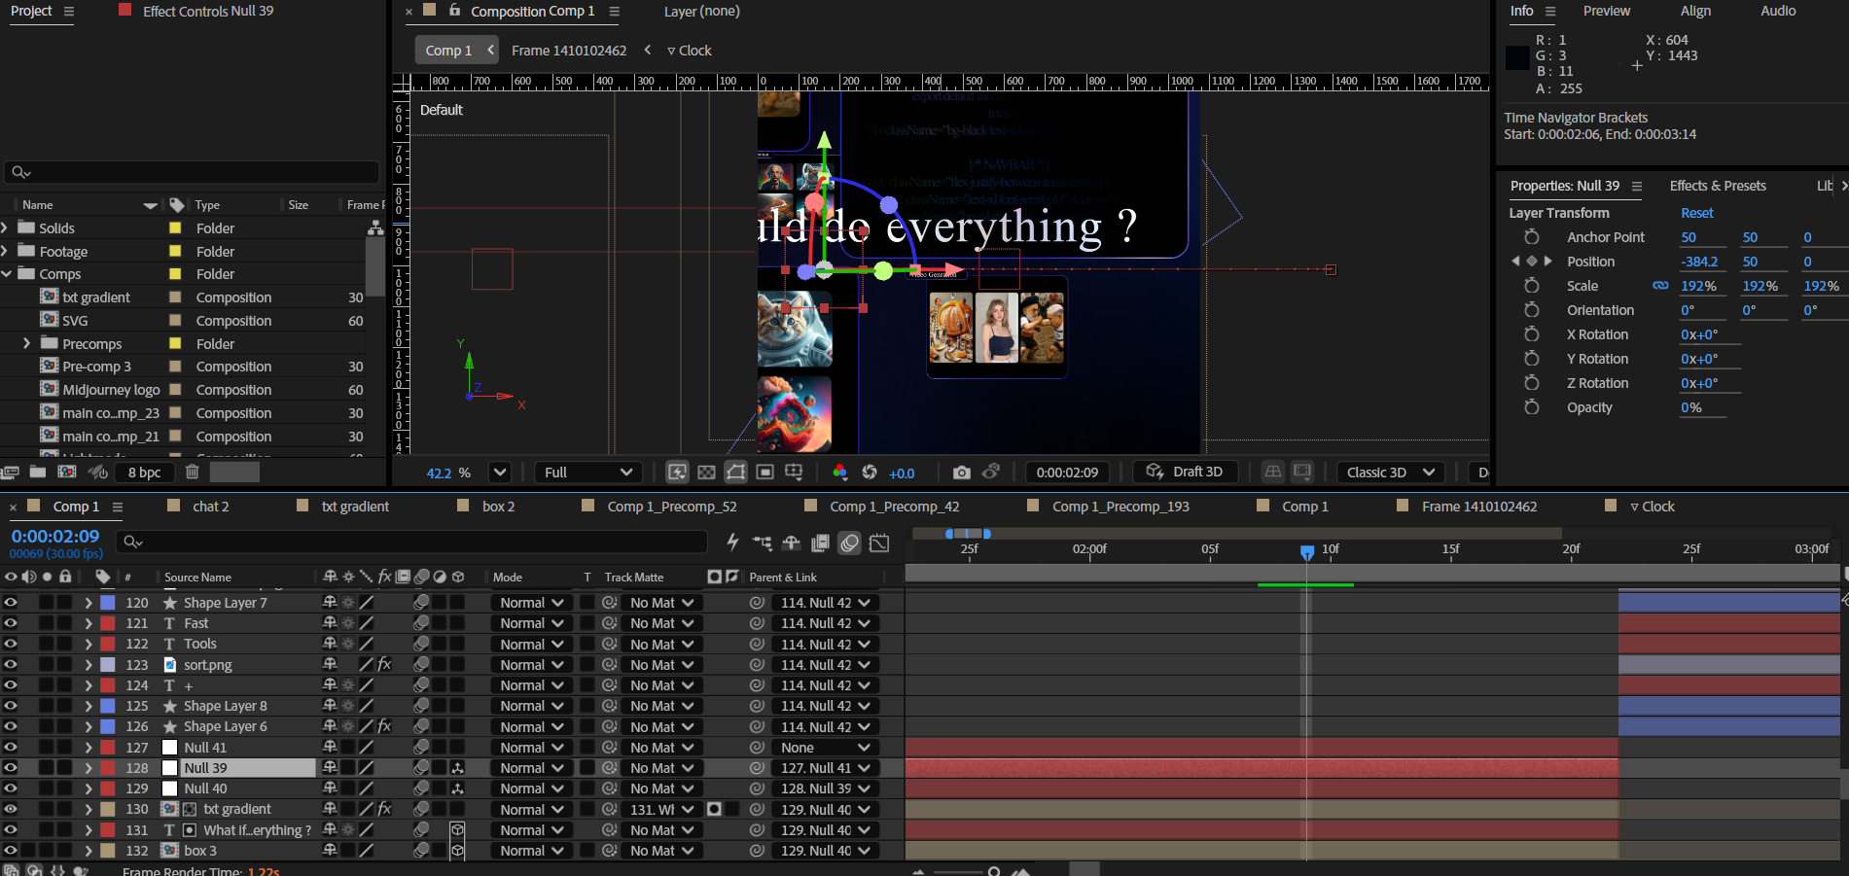
Task: Toggle visibility of sort.png layer
Action: pyautogui.click(x=11, y=665)
